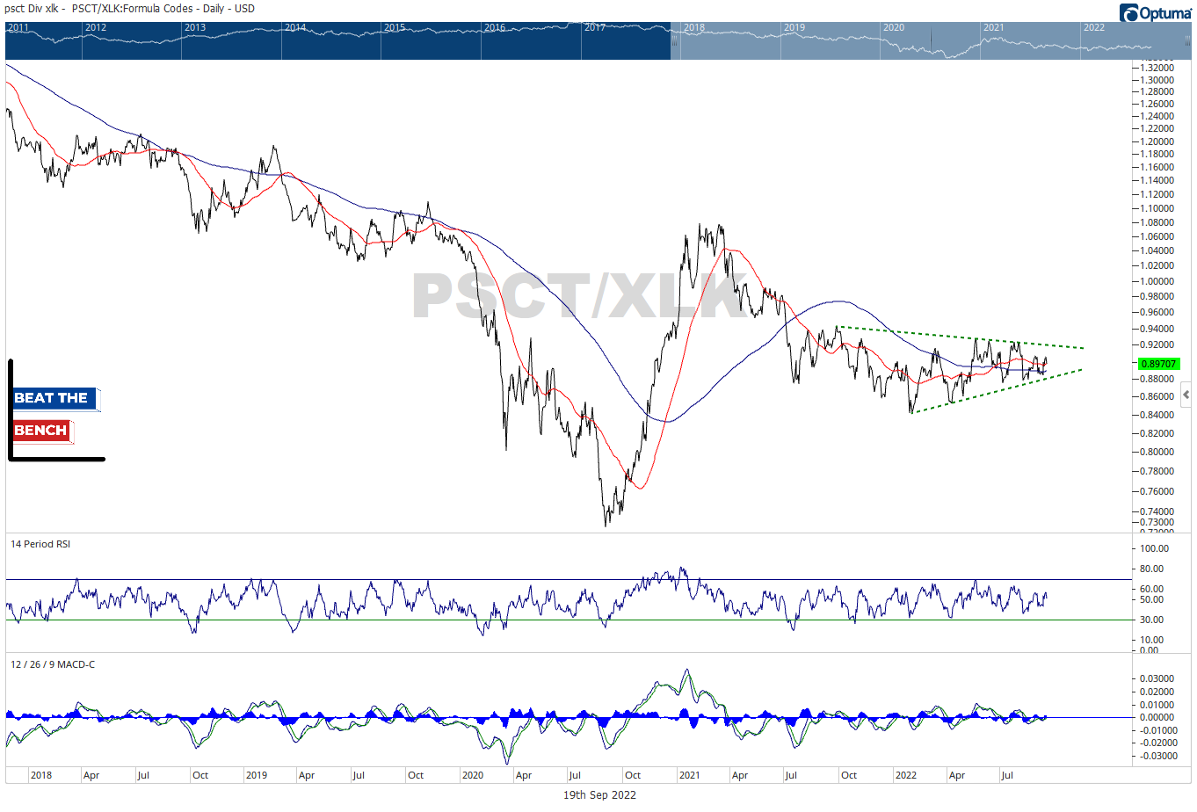Click the '19th Sep 2022' date caption
This screenshot has height=812, width=1197.
[x=599, y=795]
